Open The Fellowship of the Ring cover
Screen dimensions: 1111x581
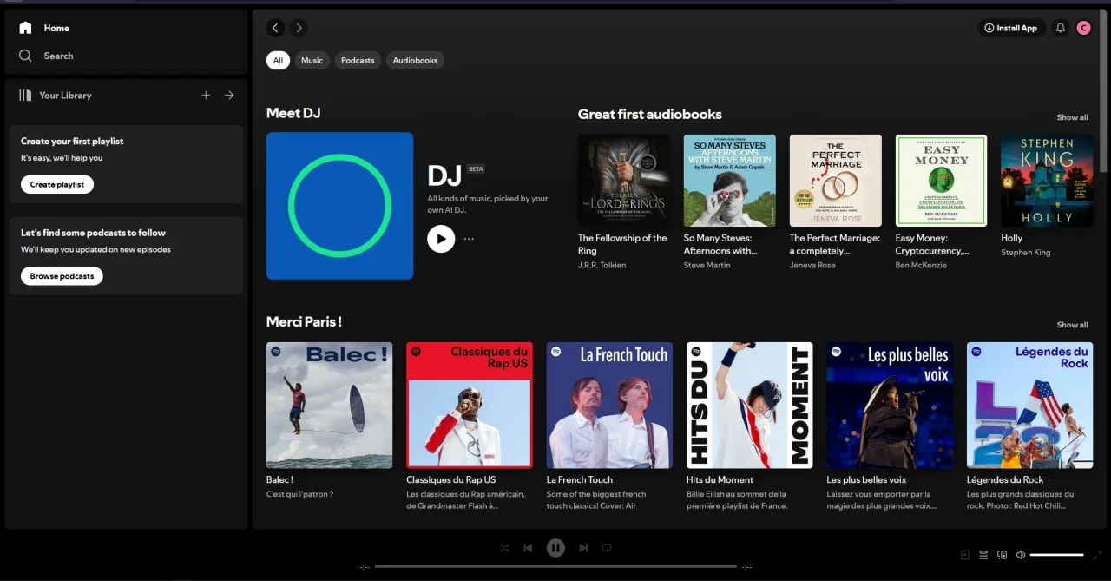click(624, 181)
